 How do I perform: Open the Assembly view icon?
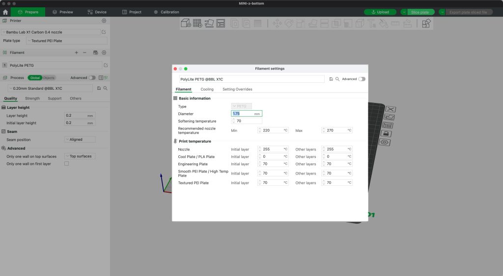click(x=426, y=23)
